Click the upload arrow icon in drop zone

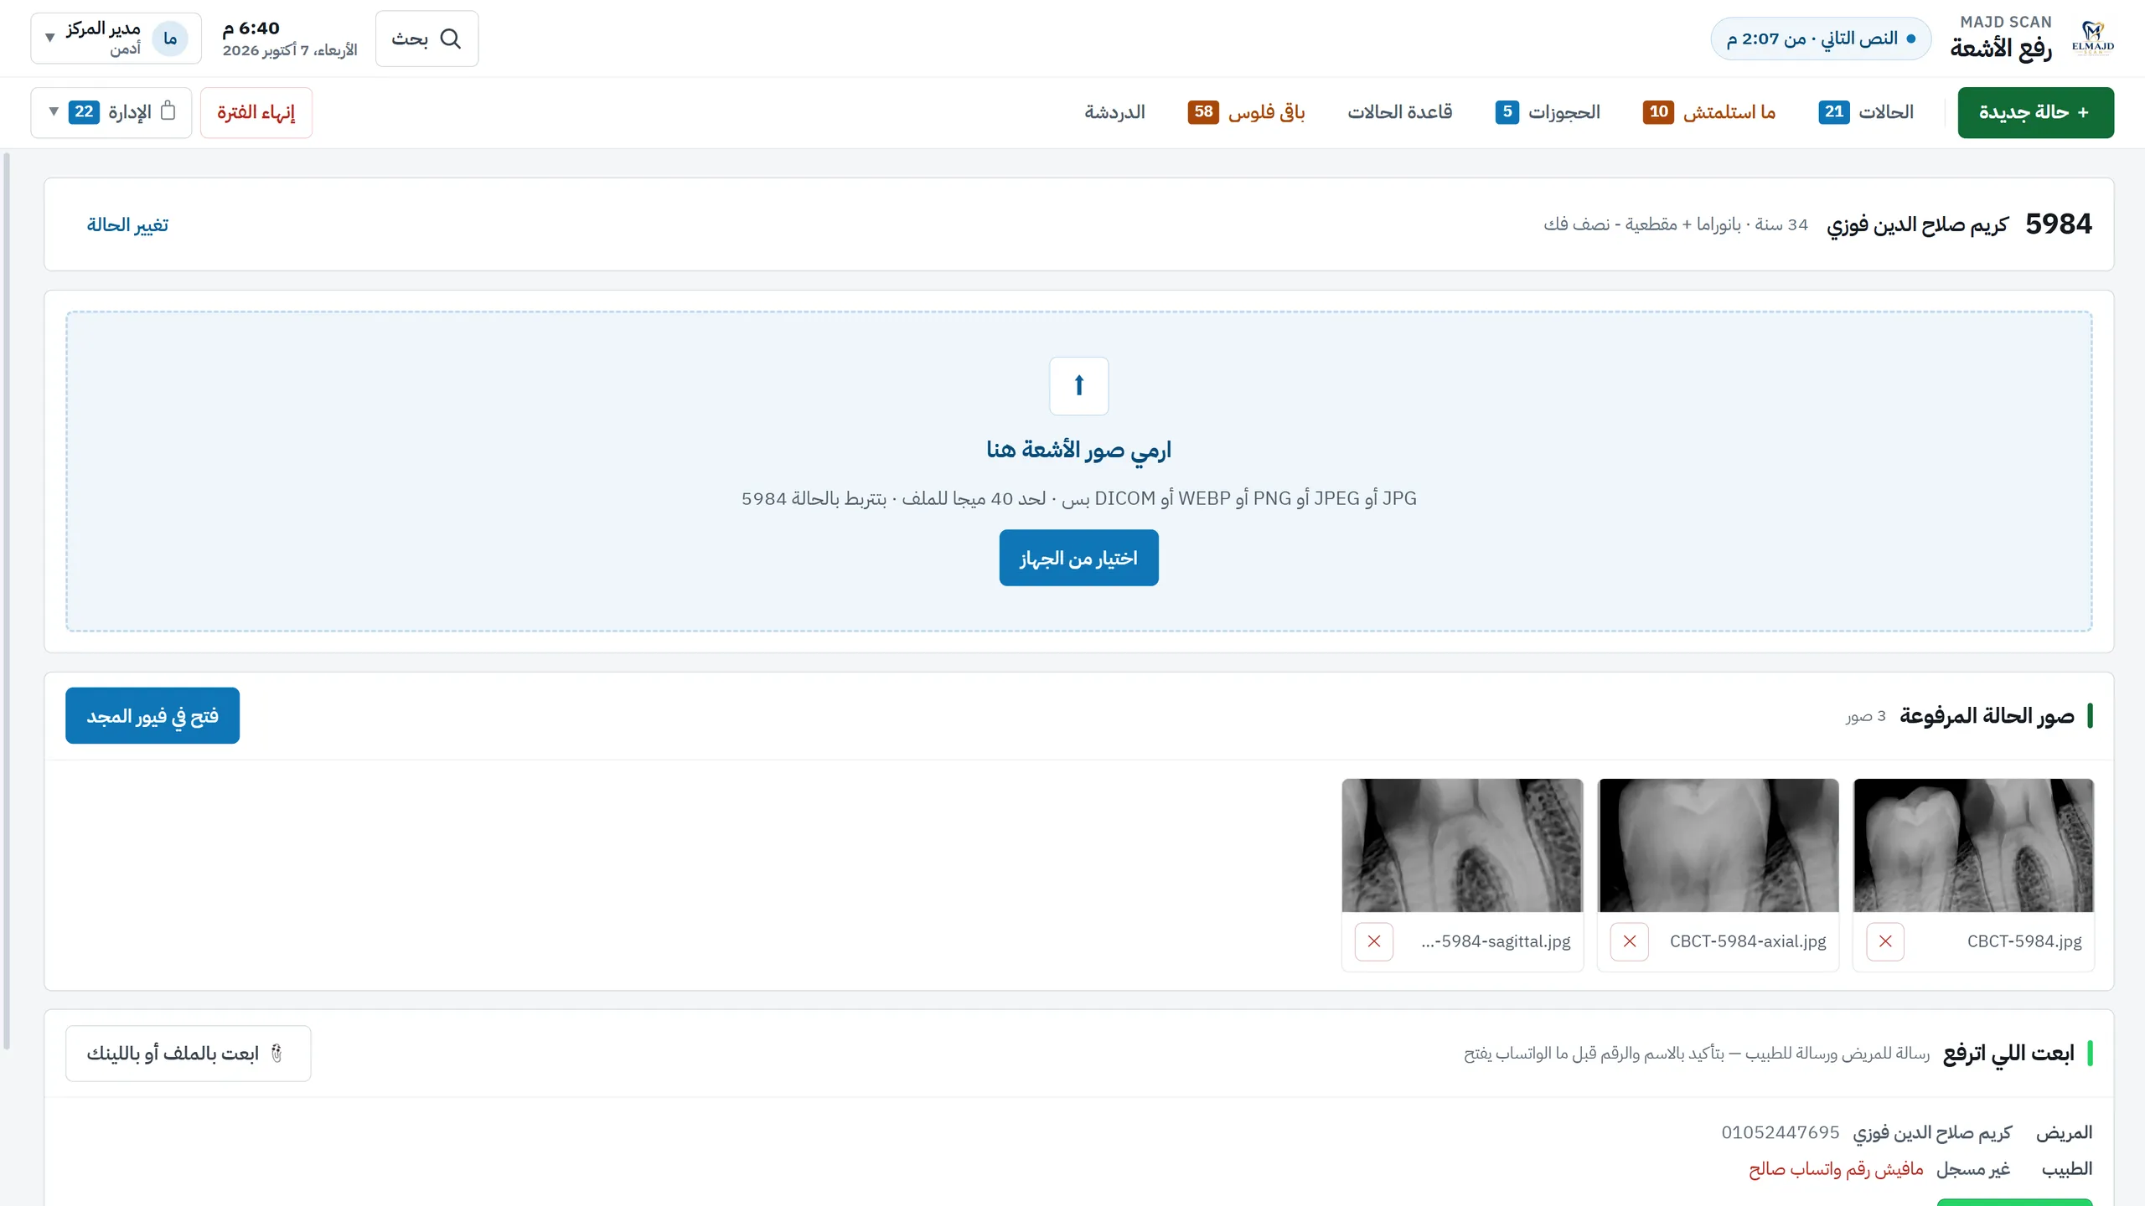(x=1079, y=385)
